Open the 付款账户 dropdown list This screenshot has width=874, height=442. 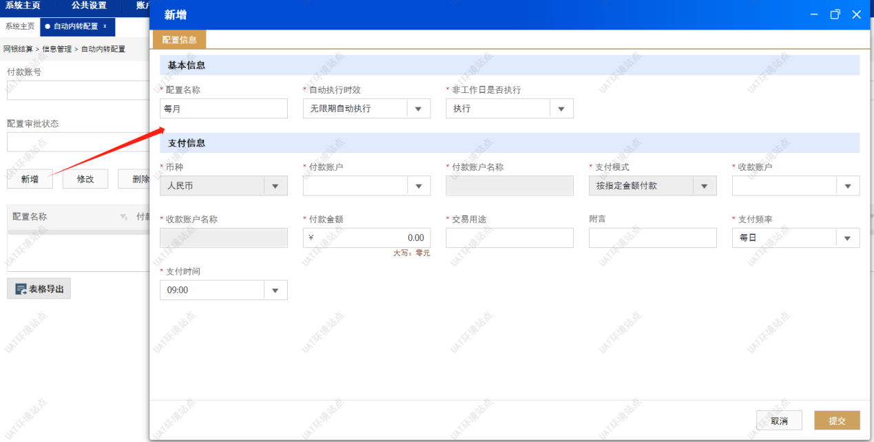pos(418,186)
